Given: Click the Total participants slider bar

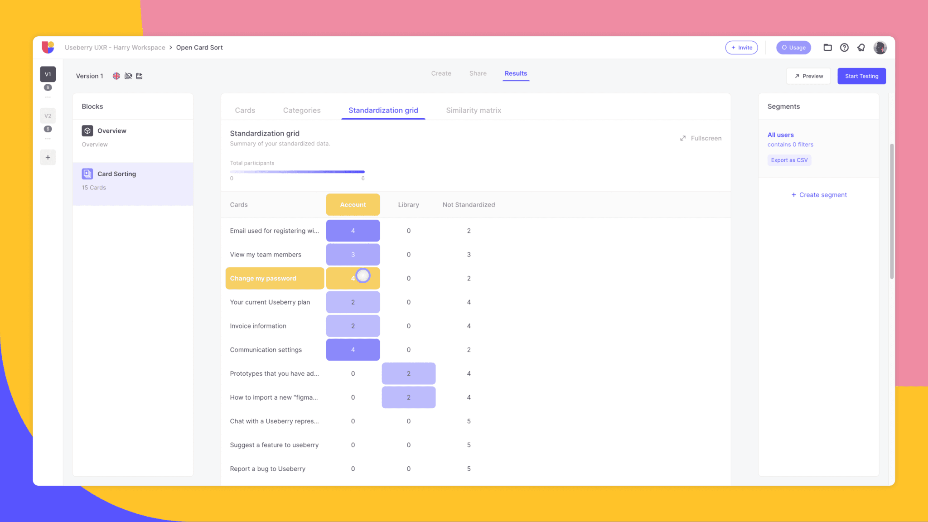Looking at the screenshot, I should pos(297,172).
